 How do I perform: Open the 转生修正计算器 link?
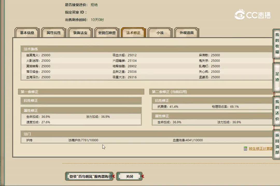[x=260, y=149]
